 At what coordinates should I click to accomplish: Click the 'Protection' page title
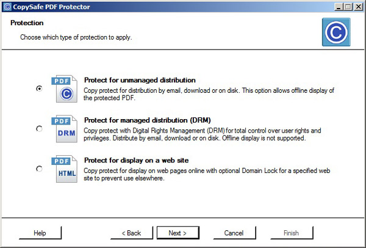click(27, 23)
